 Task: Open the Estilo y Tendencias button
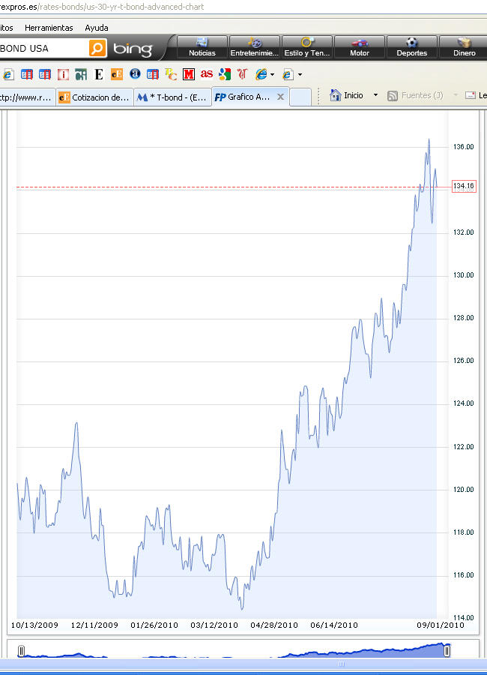(307, 47)
